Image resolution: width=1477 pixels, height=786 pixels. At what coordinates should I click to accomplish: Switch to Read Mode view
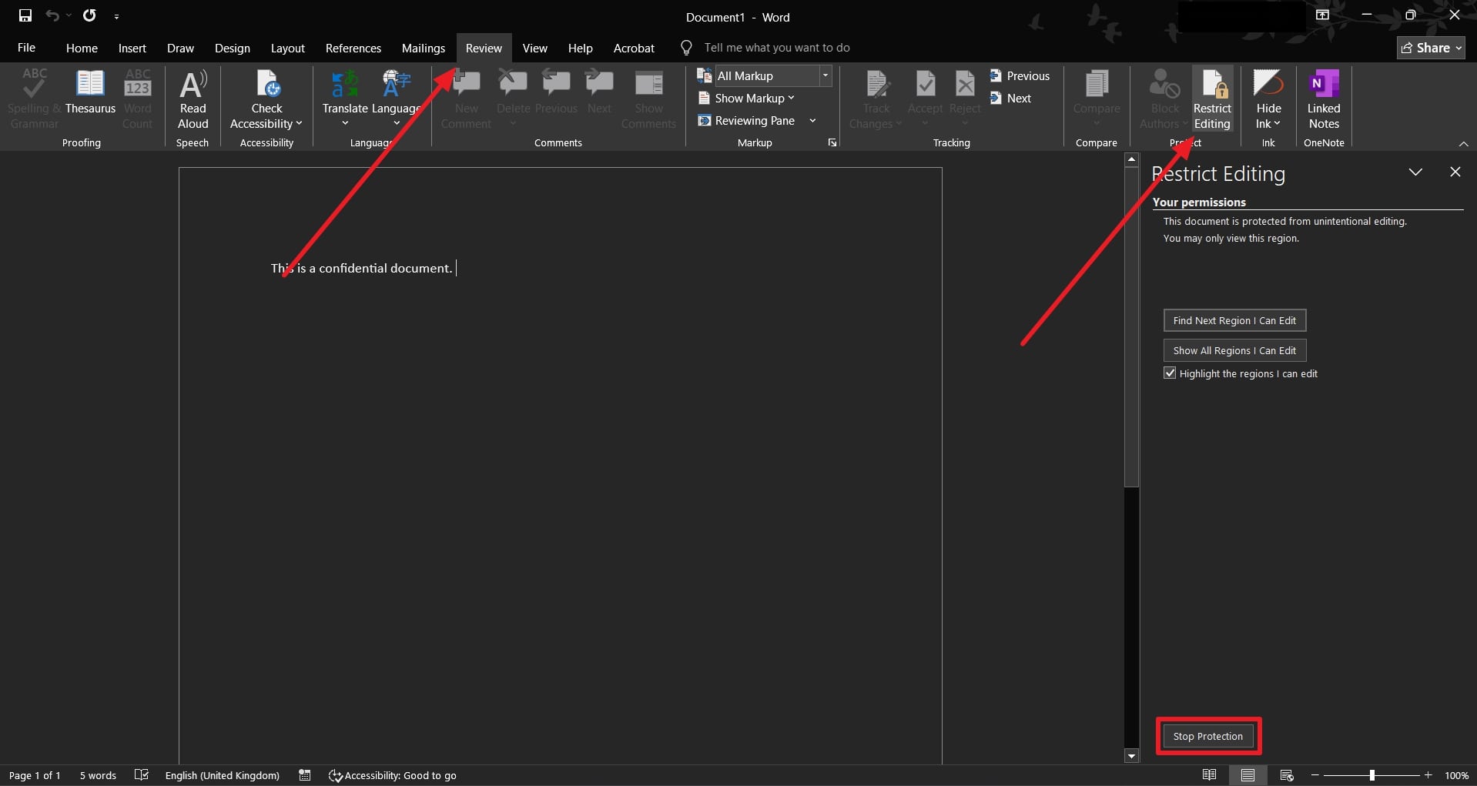tap(1209, 775)
